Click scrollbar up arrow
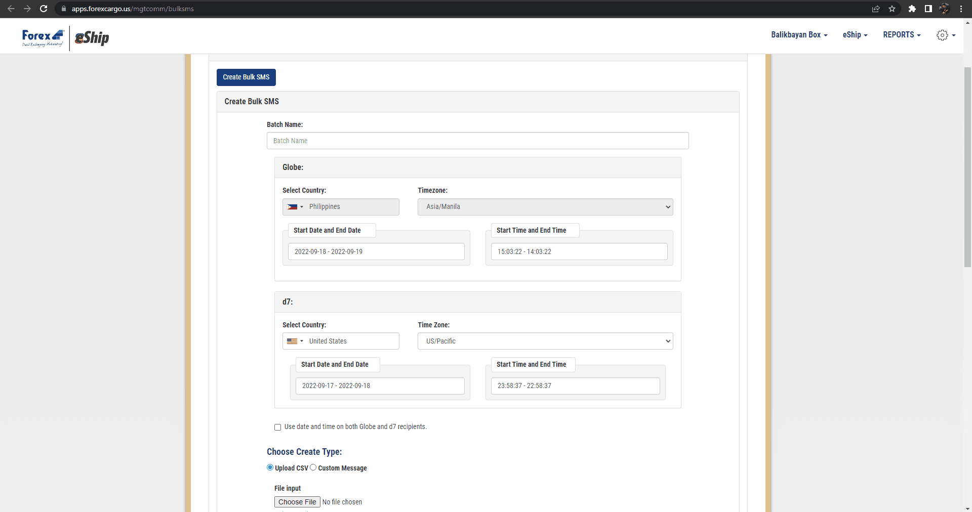This screenshot has width=972, height=512. 967,22
